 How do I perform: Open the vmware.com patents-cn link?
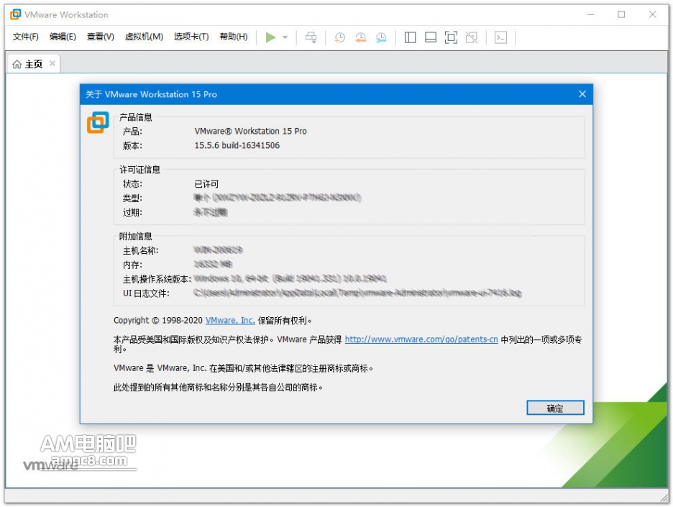tap(421, 339)
